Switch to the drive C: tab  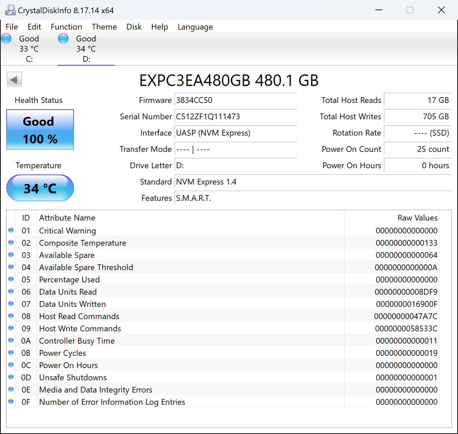29,49
